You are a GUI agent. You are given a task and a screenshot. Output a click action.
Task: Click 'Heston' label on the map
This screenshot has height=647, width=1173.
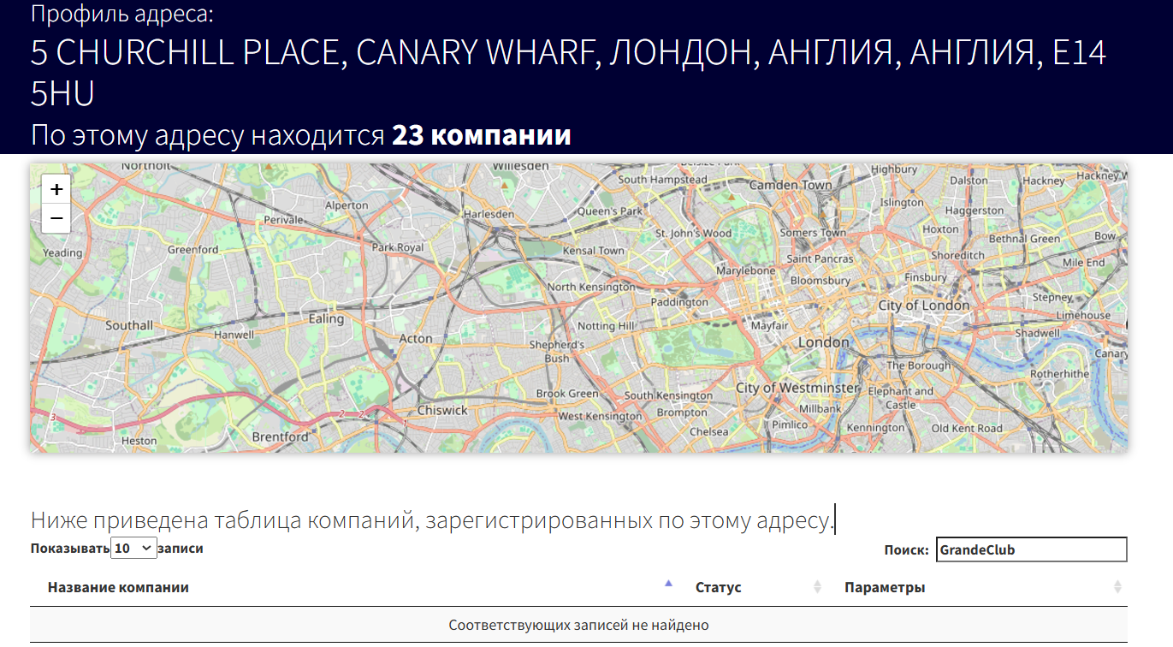(x=139, y=441)
